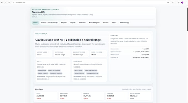The image size is (188, 103).
Task: Click Official FII/DII date 13 Aug 2026
Action: [x=145, y=55]
